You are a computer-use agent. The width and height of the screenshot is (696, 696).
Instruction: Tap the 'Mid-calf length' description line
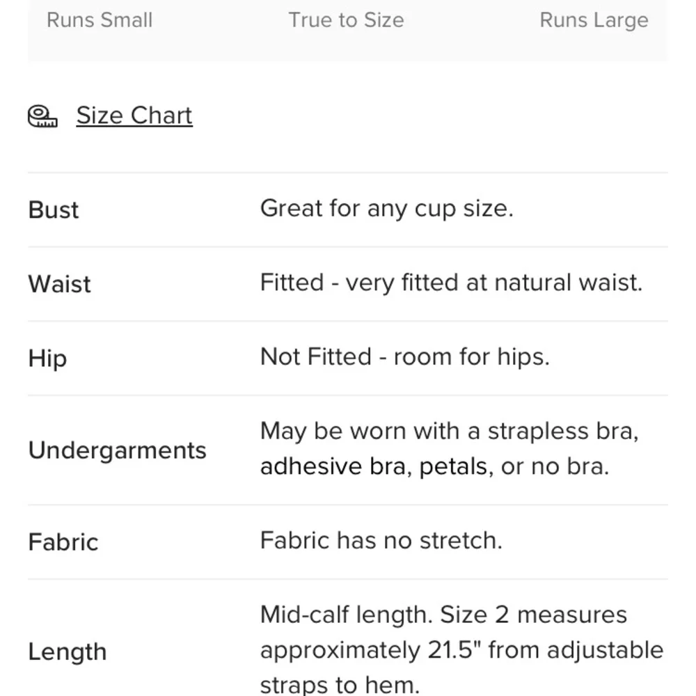443,615
